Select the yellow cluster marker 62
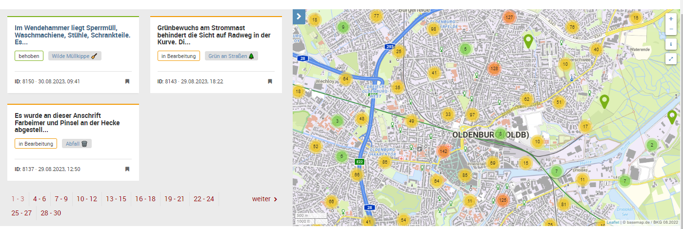683x229 pixels. point(526,99)
